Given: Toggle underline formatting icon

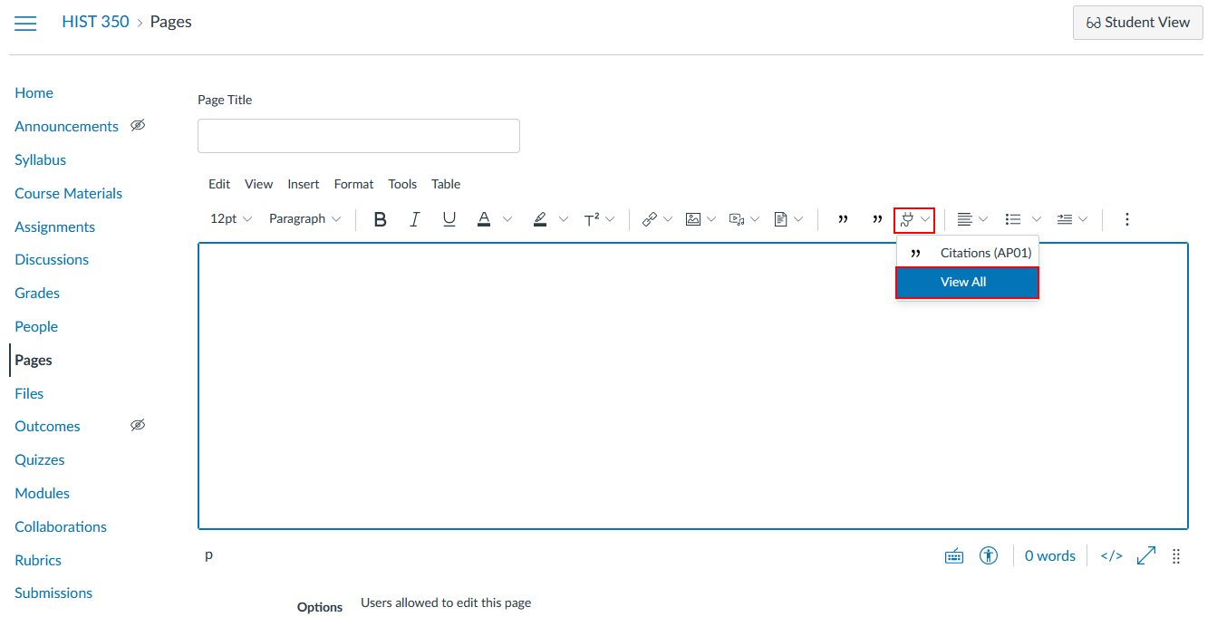Looking at the screenshot, I should tap(449, 219).
